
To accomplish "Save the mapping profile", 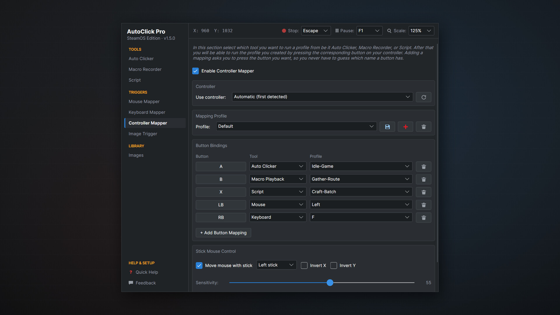I will click(x=387, y=127).
